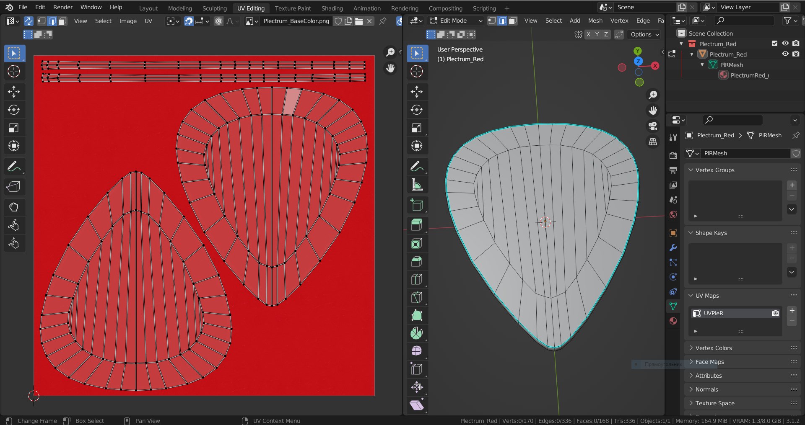805x425 pixels.
Task: Select the Spin tool
Action: pyautogui.click(x=417, y=333)
